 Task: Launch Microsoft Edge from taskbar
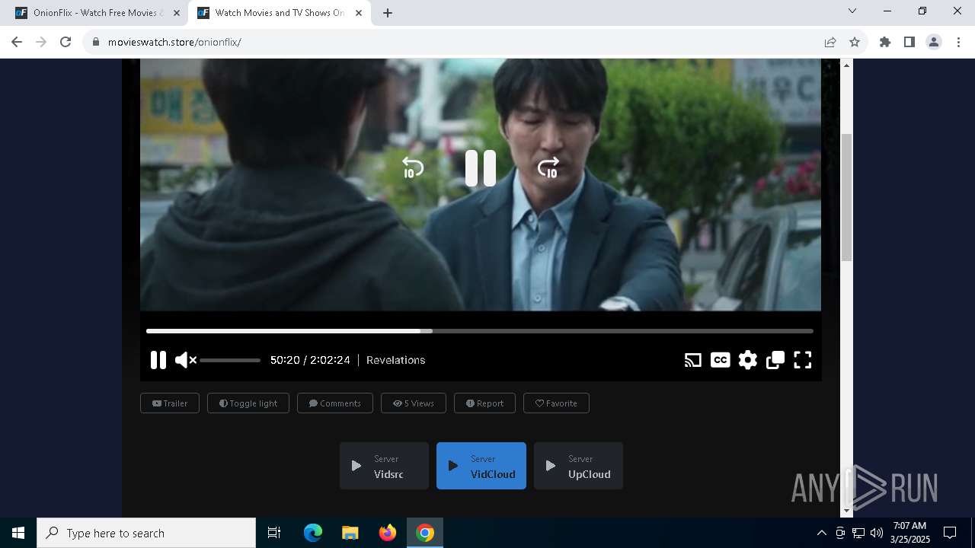(313, 533)
